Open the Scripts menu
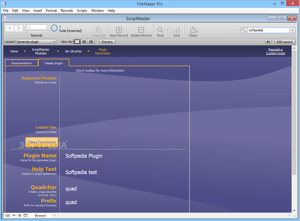Image resolution: width=300 pixels, height=221 pixels. pos(82,10)
